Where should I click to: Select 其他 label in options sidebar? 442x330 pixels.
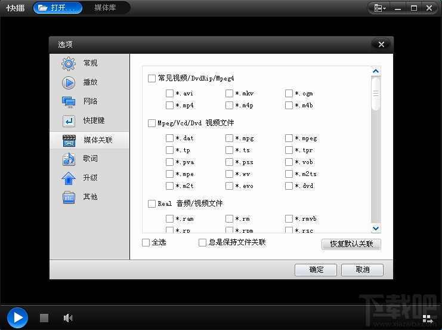point(90,196)
